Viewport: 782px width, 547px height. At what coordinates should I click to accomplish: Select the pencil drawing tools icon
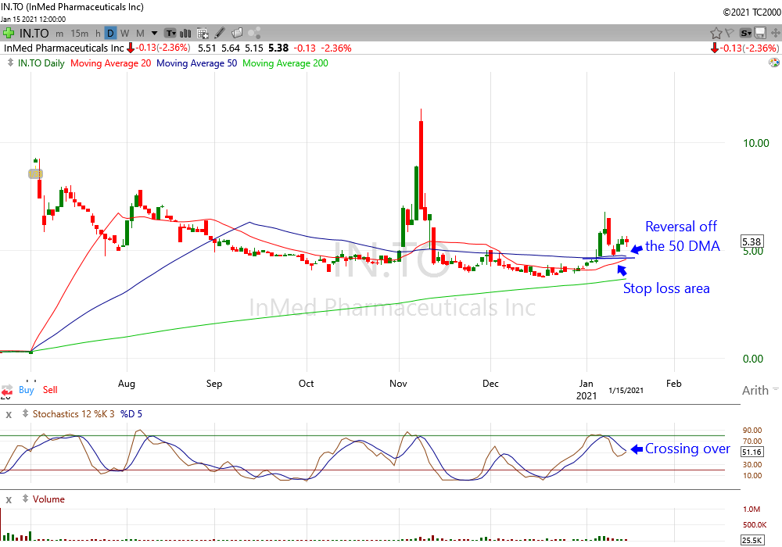220,34
